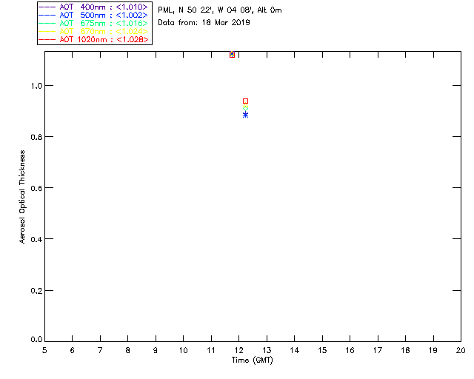Image resolution: width=474 pixels, height=379 pixels.
Task: Click the Time (GMT) axis label
Action: [x=252, y=360]
